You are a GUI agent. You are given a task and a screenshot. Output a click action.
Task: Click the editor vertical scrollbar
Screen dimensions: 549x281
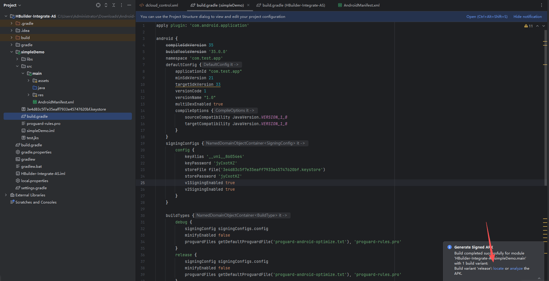[x=545, y=107]
